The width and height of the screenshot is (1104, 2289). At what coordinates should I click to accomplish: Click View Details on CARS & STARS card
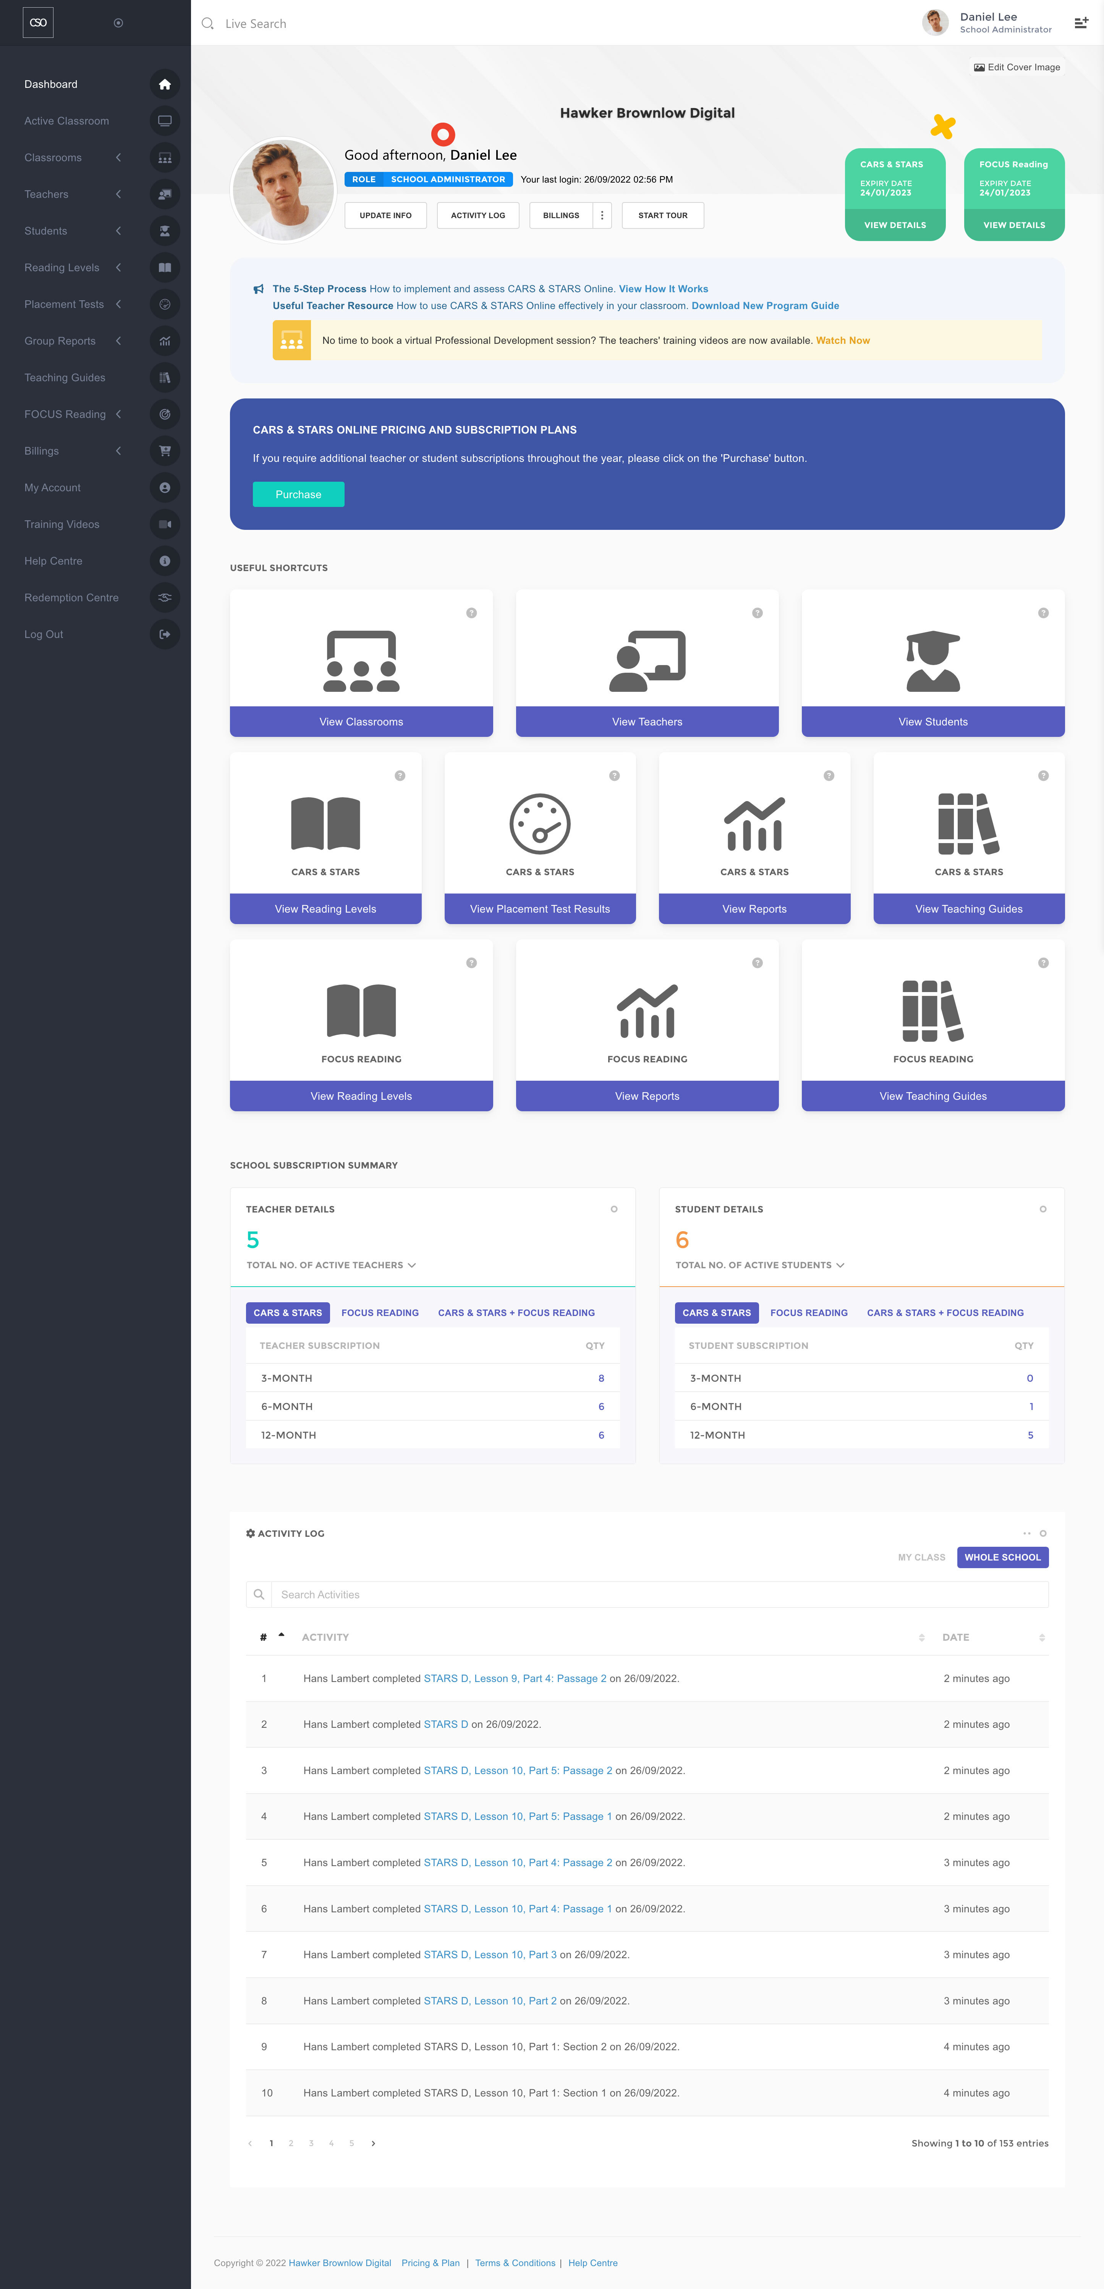pyautogui.click(x=895, y=225)
